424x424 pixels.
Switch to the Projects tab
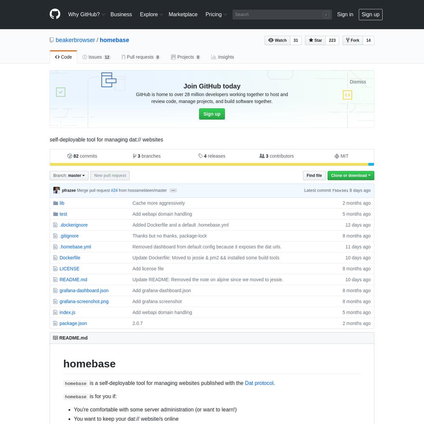(186, 57)
